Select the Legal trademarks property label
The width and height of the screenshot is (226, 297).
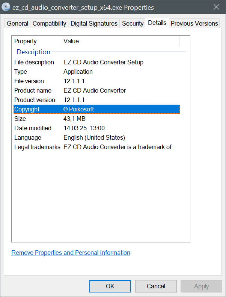(37, 147)
